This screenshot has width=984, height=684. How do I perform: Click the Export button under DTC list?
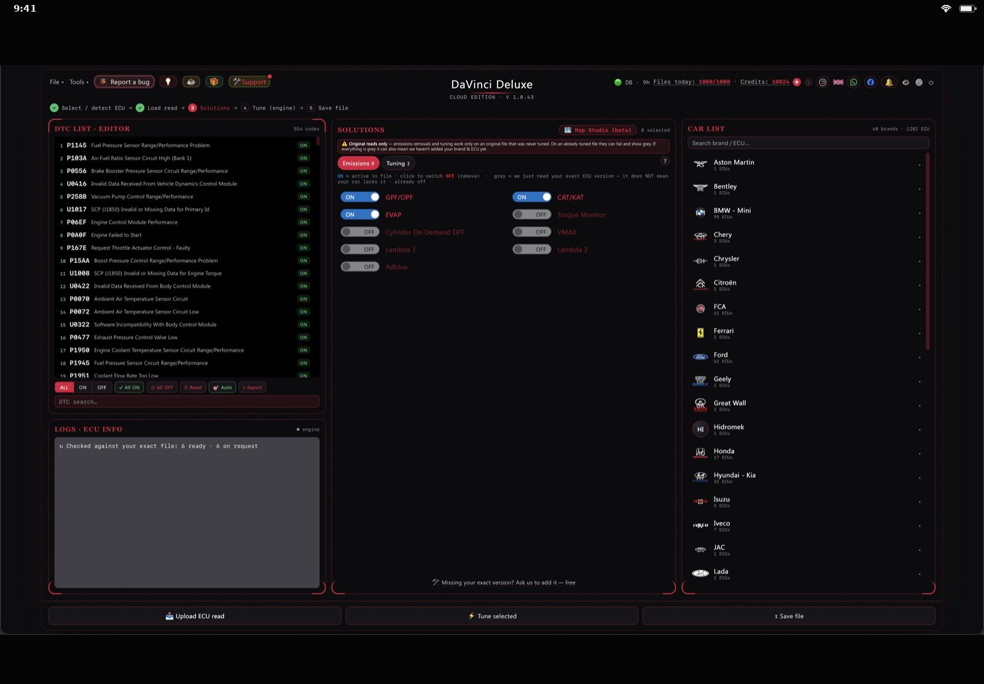coord(252,388)
